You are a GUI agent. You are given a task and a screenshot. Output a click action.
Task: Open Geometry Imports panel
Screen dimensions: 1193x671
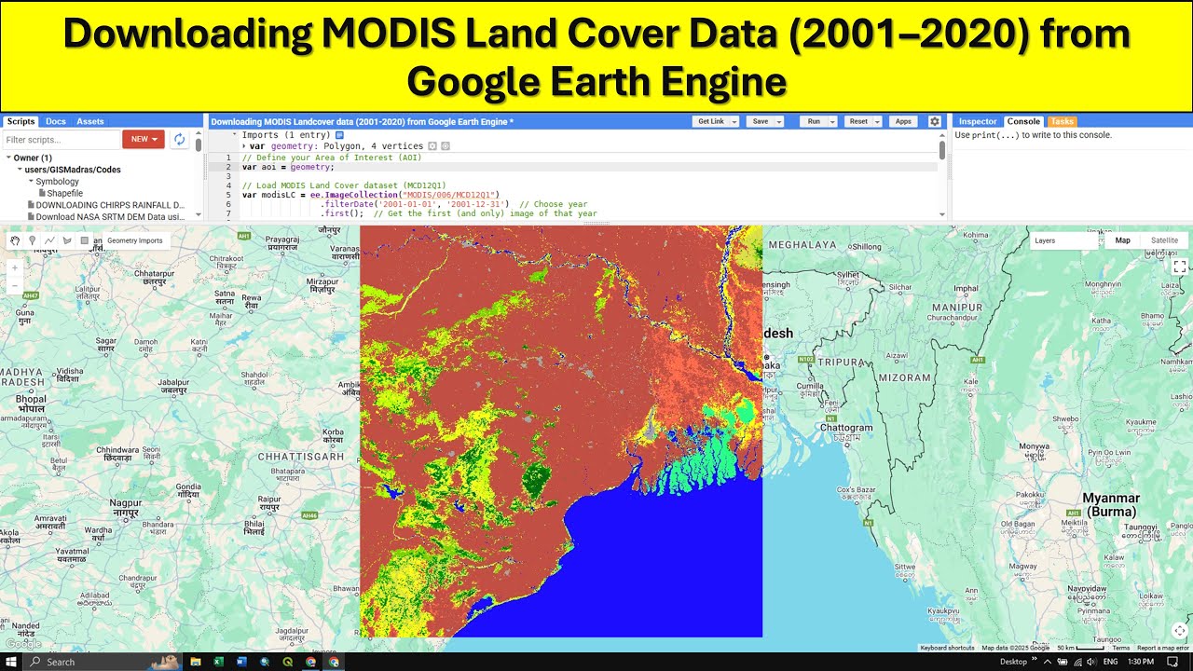pos(134,240)
